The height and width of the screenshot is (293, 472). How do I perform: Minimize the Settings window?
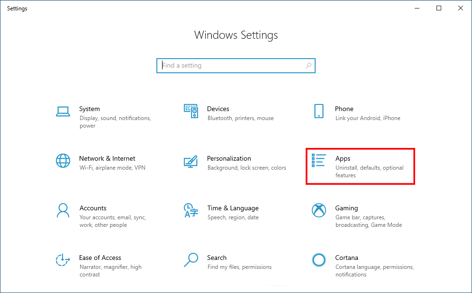pyautogui.click(x=418, y=8)
